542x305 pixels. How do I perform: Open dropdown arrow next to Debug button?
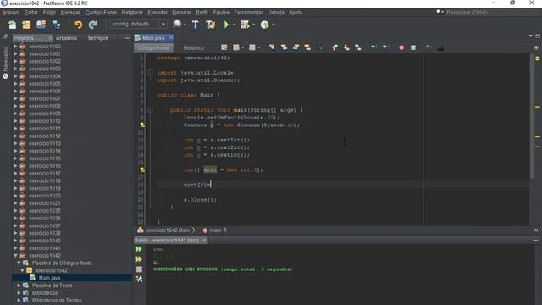coord(253,25)
